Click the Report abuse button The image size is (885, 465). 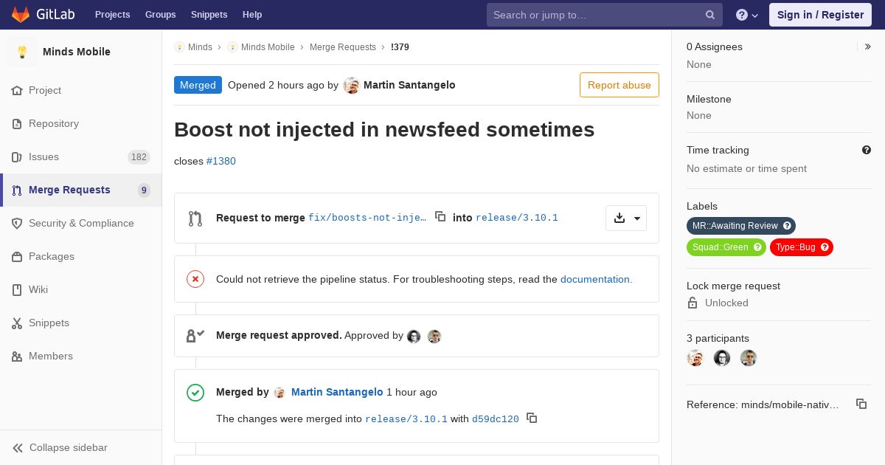pyautogui.click(x=619, y=85)
